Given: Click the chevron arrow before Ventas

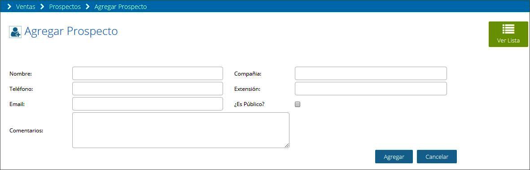Looking at the screenshot, I should pyautogui.click(x=9, y=7).
